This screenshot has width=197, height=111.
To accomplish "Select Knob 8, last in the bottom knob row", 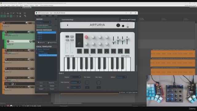I will point(107,44).
